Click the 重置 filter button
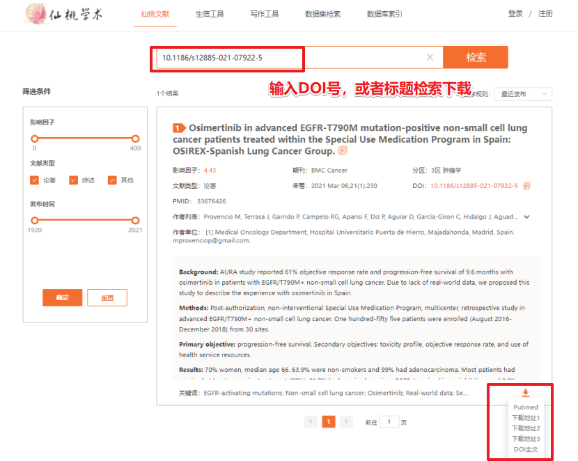578x461 pixels. [107, 297]
